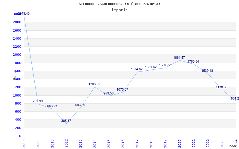Viewport: 239px width, 149px height.
Task: Click the Importi subtitle
Action: pyautogui.click(x=119, y=10)
